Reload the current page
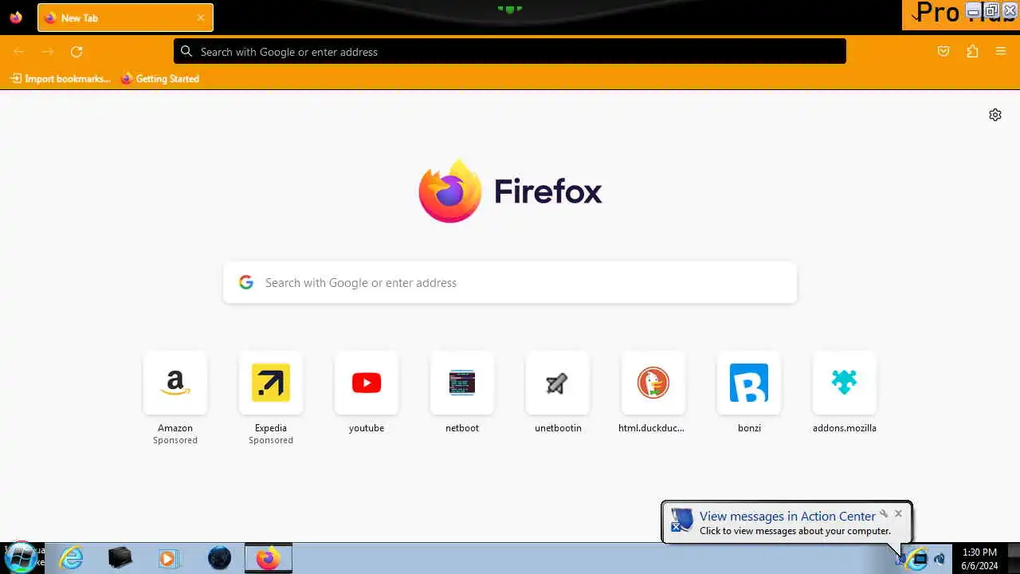 [76, 52]
